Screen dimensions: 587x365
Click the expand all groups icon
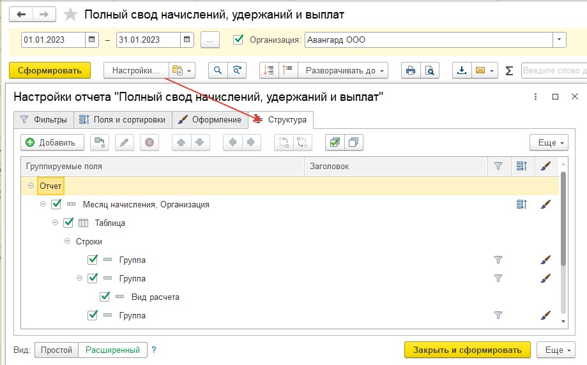(x=287, y=70)
